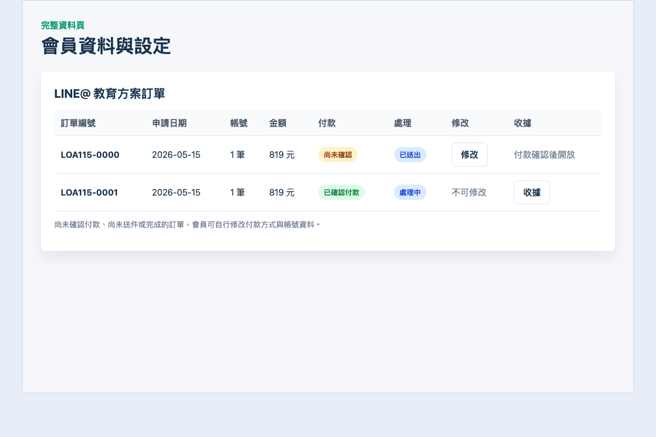Click the 已確認付款 payment badge
The width and height of the screenshot is (656, 437).
(x=341, y=192)
